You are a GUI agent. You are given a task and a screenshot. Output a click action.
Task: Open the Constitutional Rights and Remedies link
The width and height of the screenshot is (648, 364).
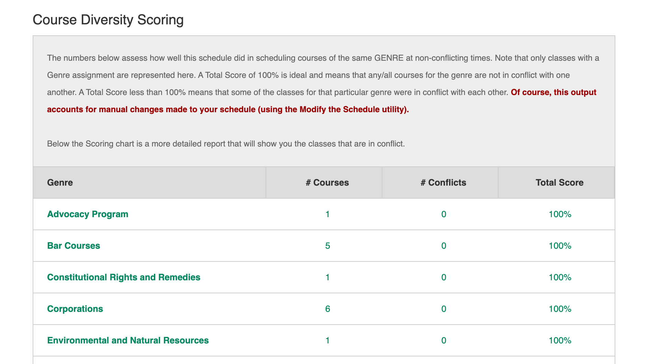[x=124, y=277]
